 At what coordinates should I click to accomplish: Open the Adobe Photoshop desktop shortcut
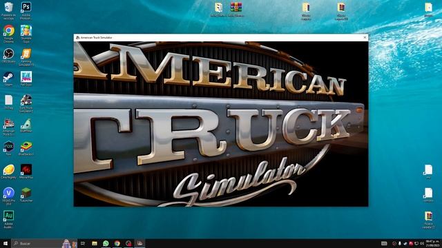tap(26, 10)
